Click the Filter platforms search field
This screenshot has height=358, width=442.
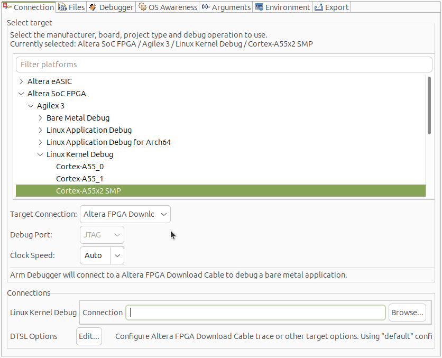(224, 65)
